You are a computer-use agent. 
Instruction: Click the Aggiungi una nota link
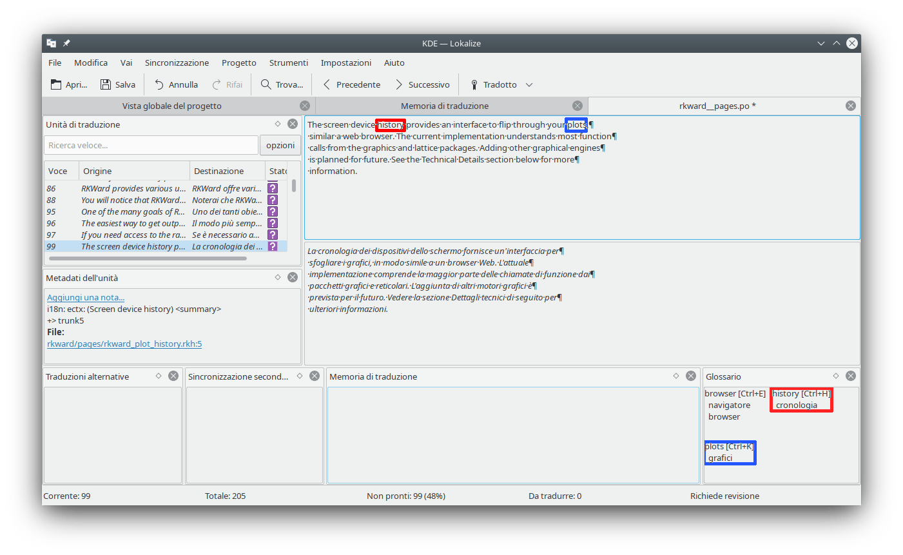click(86, 297)
